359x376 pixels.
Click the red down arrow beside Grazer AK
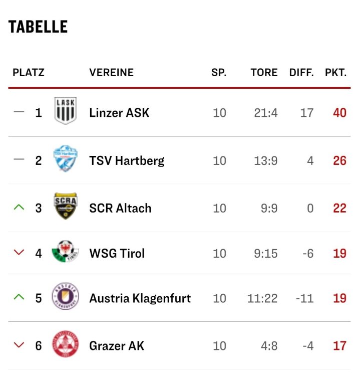point(19,345)
